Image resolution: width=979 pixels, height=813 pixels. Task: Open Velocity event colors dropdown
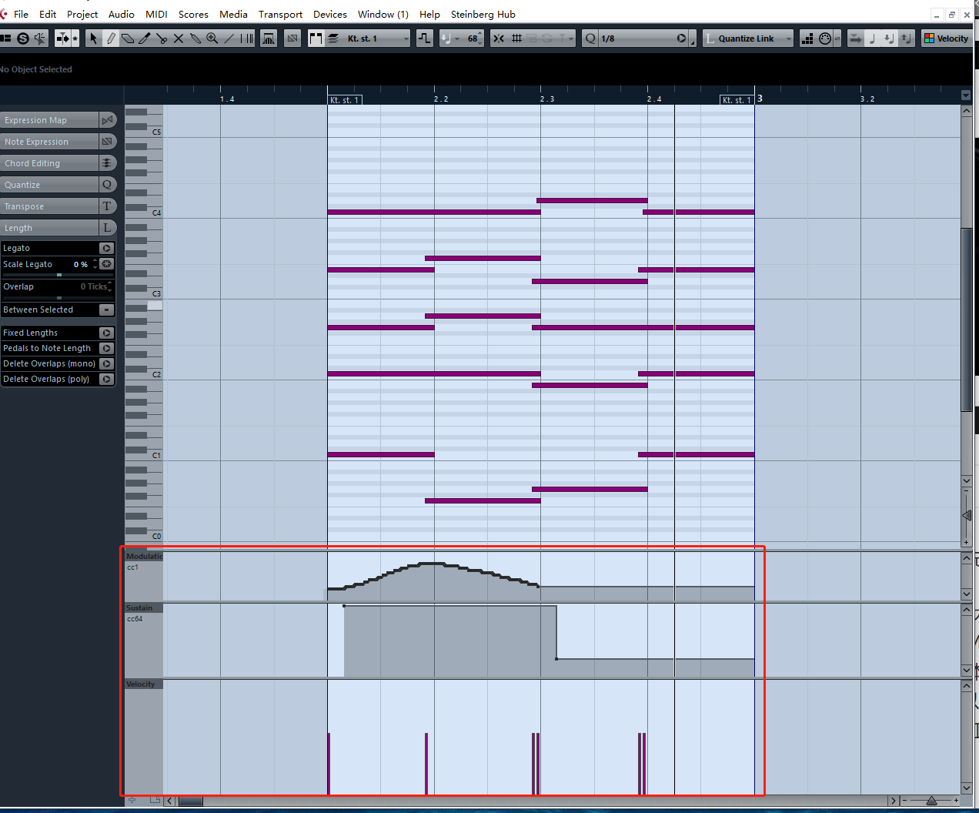[x=947, y=38]
